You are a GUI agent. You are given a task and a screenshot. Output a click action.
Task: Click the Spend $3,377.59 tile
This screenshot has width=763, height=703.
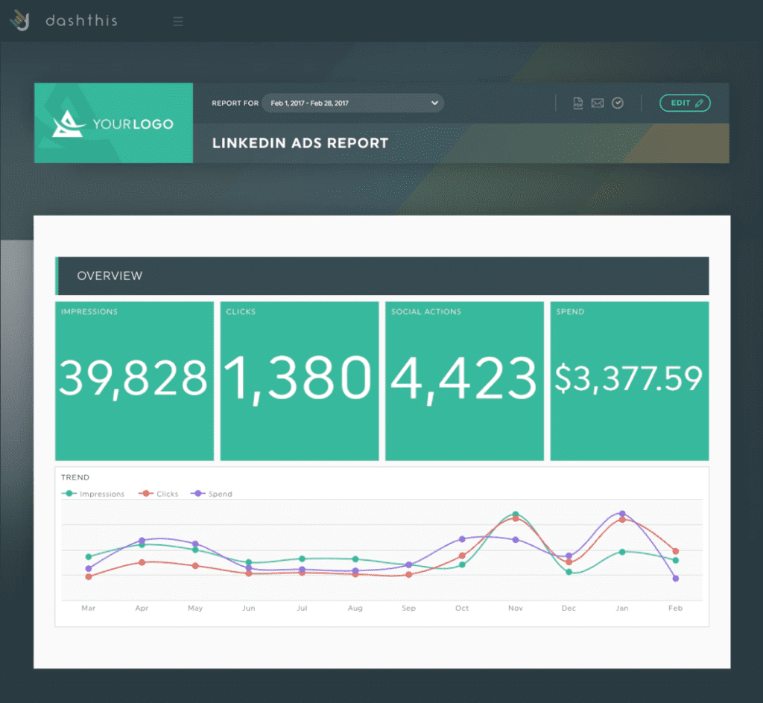point(629,381)
